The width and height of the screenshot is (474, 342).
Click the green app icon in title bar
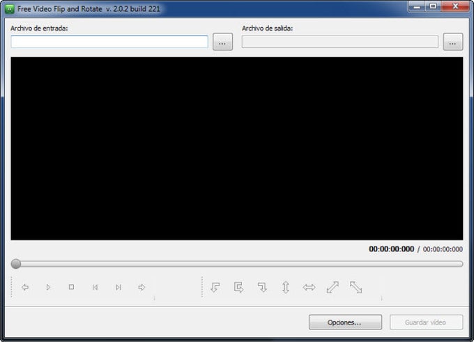10,9
